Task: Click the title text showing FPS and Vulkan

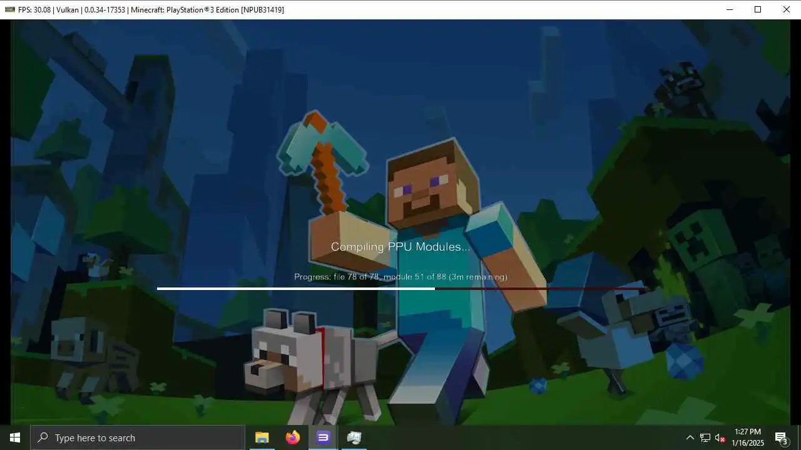Action: pos(151,9)
